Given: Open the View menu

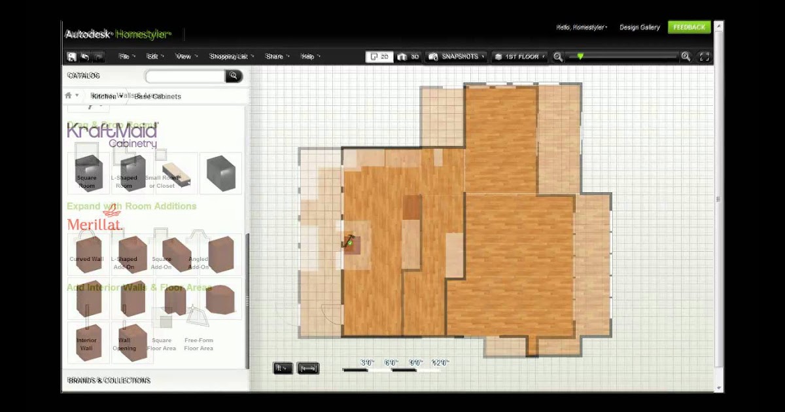Looking at the screenshot, I should click(186, 57).
